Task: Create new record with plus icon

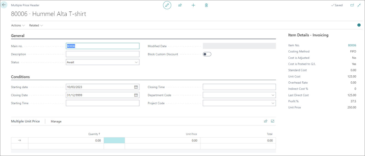Action: (193, 5)
